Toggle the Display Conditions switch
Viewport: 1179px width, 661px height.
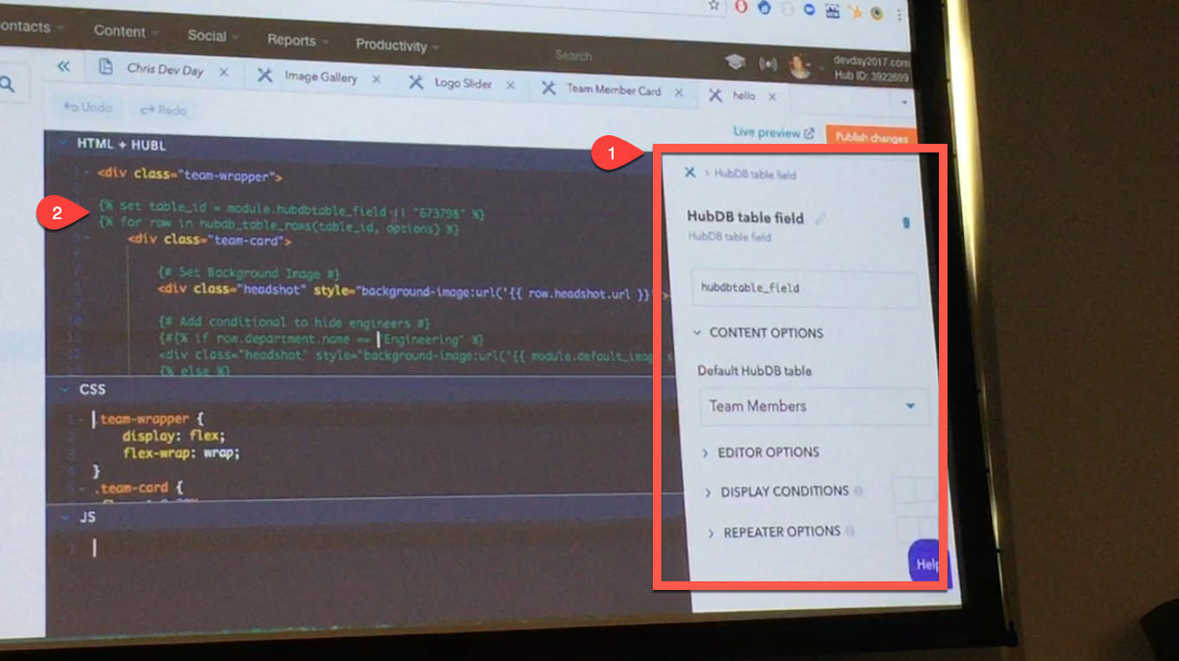(x=915, y=490)
